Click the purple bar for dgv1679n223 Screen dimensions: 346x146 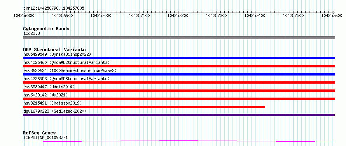coord(179,115)
